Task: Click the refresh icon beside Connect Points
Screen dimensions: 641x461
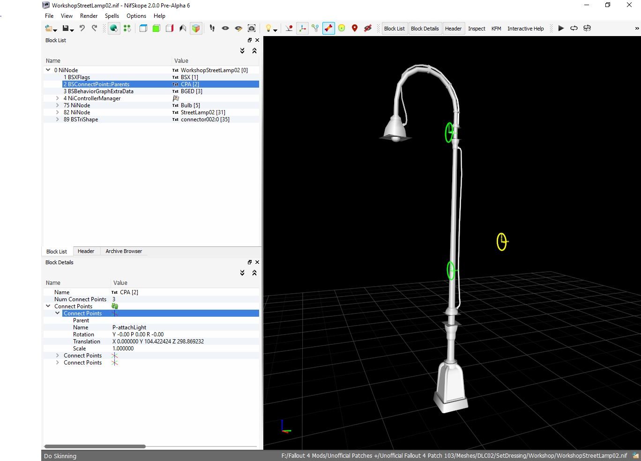Action: tap(115, 306)
